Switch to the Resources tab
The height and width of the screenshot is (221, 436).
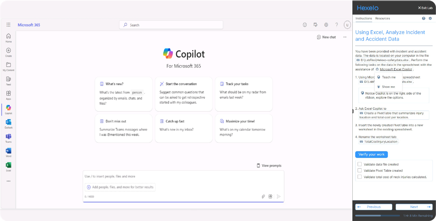(x=382, y=18)
